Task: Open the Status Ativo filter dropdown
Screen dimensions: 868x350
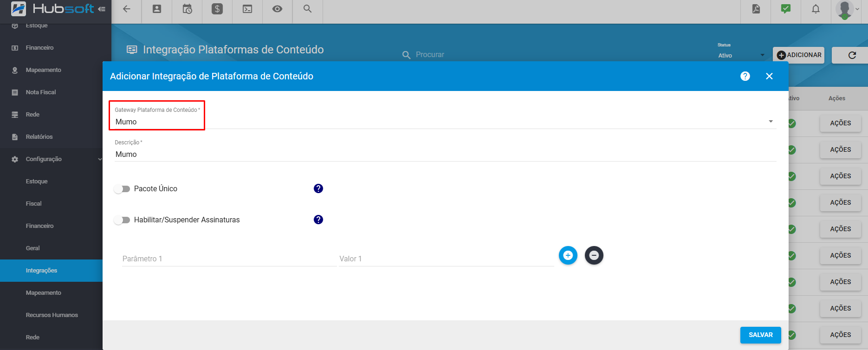Action: pos(741,55)
